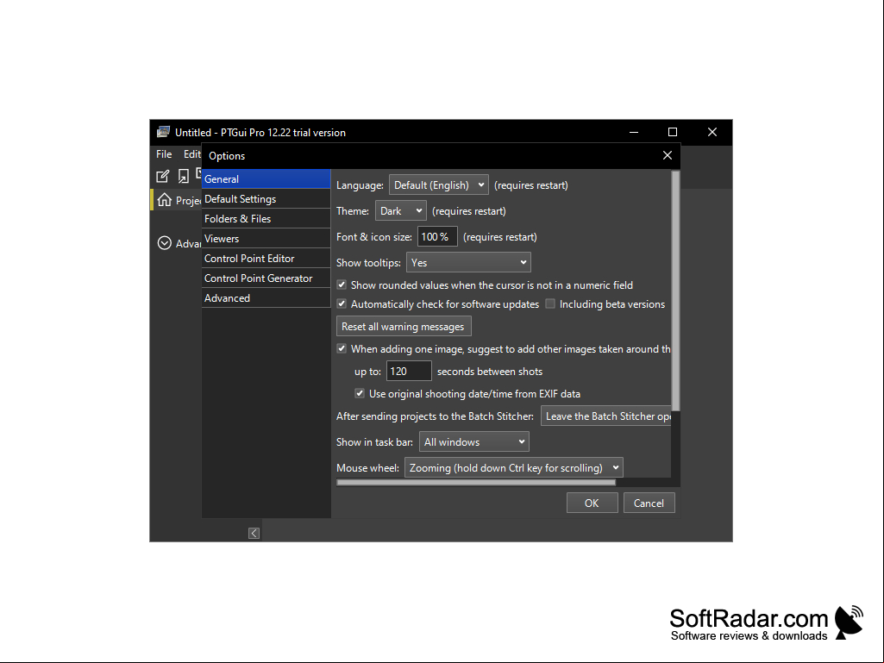Toggle the When adding one image checkbox
The width and height of the screenshot is (884, 663).
342,348
